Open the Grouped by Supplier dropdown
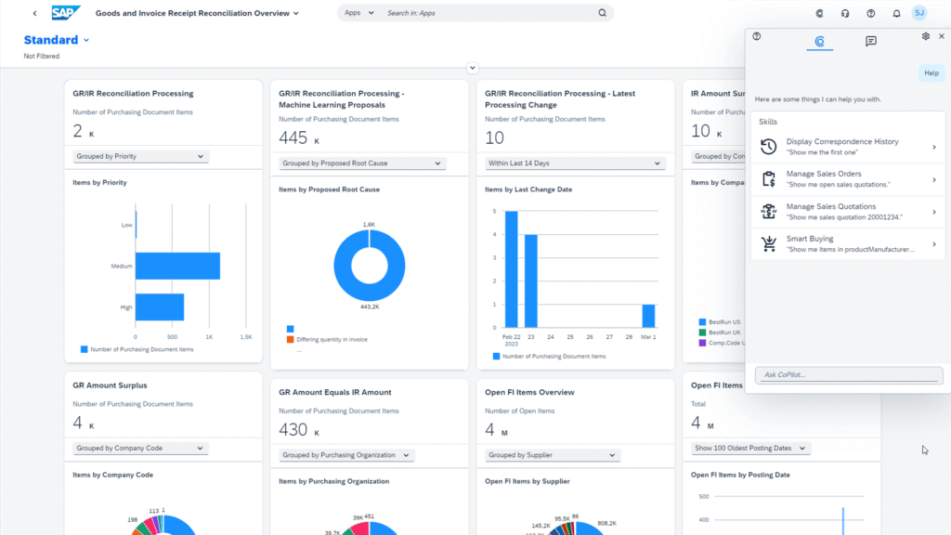 553,455
